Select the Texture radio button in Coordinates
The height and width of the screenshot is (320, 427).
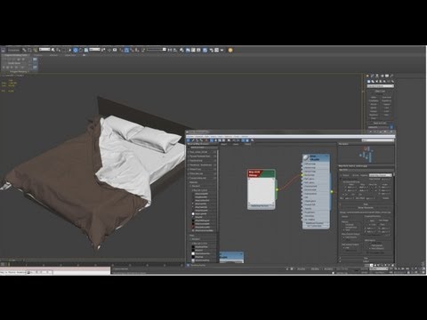point(342,175)
